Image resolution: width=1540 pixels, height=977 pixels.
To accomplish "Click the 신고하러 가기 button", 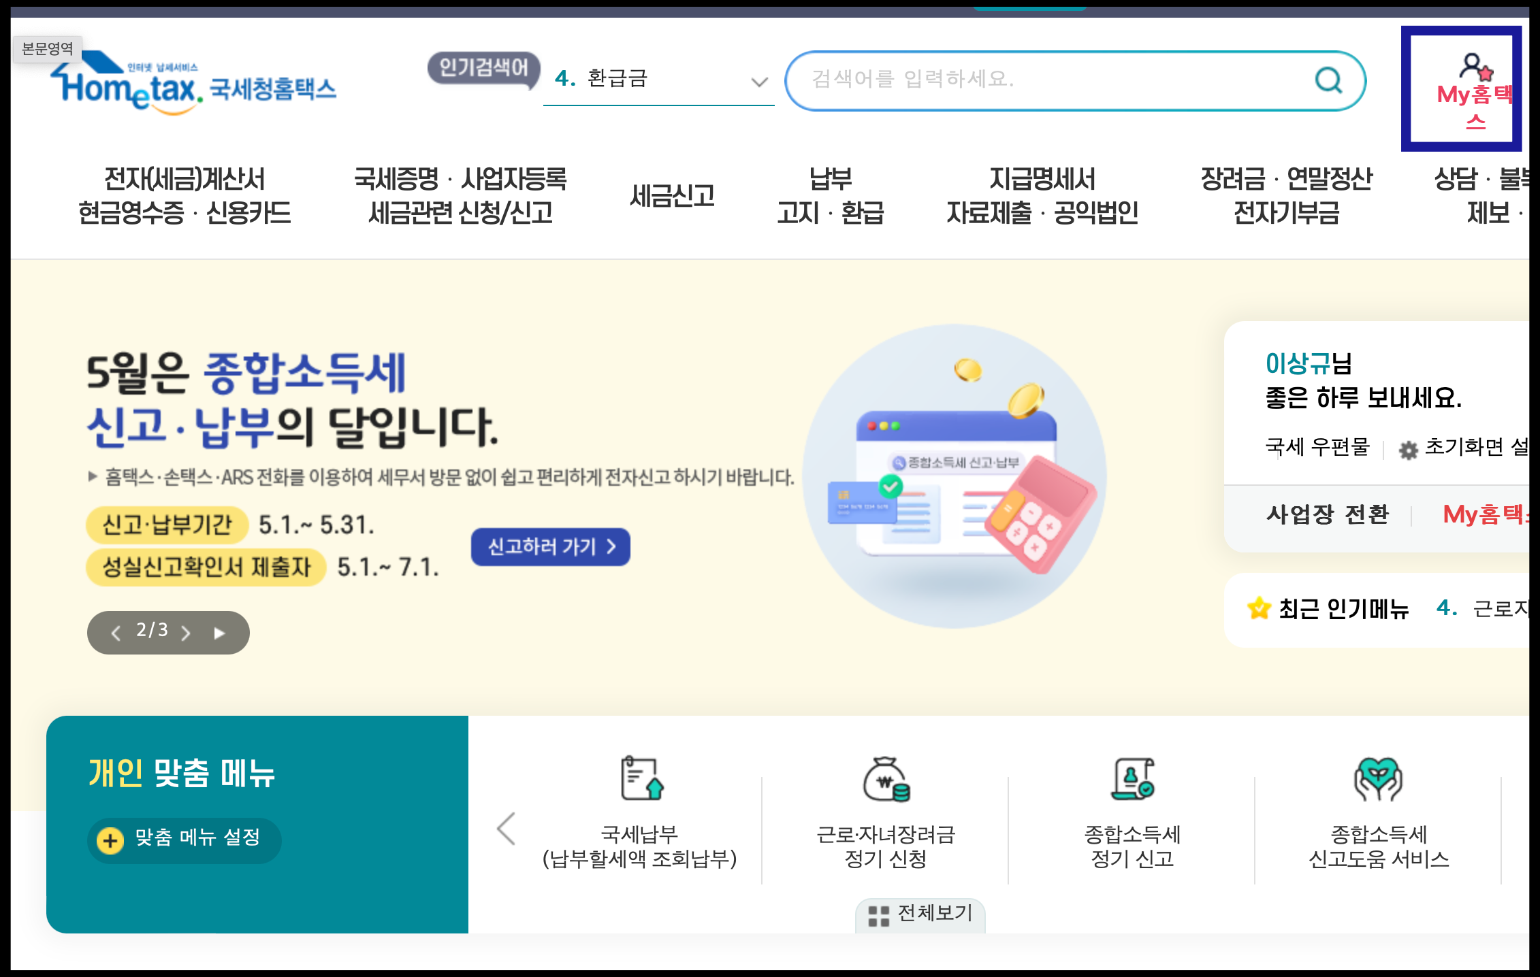I will coord(550,546).
